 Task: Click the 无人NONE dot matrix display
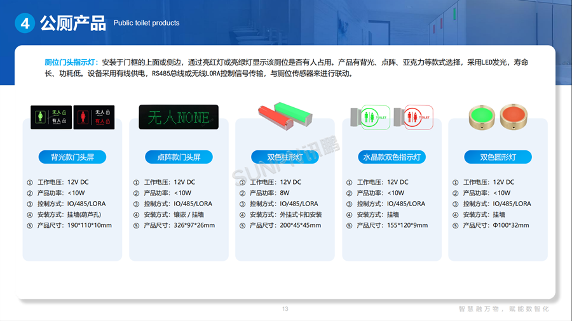[x=179, y=117]
